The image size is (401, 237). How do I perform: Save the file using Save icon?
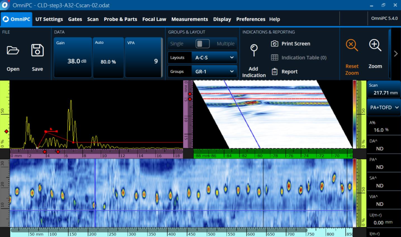pos(38,50)
